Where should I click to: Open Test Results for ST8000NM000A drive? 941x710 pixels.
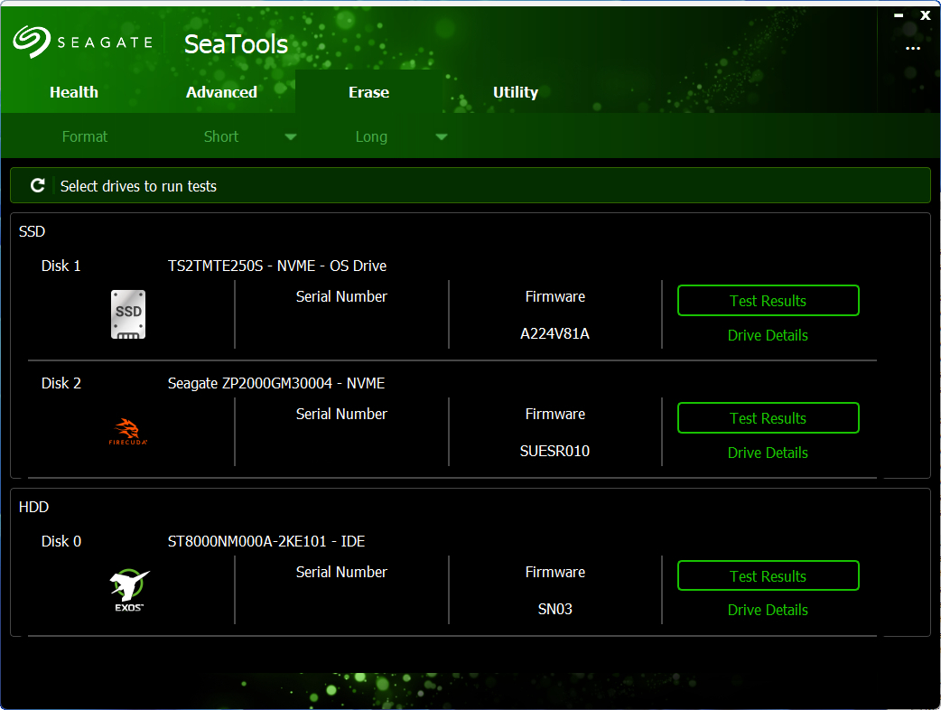769,575
